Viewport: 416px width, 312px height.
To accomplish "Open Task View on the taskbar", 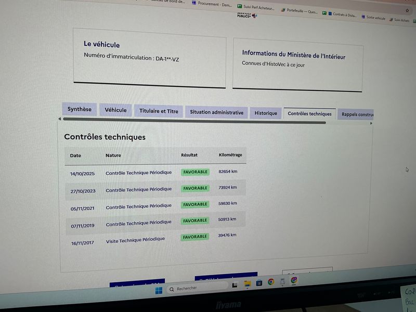I will (x=235, y=285).
